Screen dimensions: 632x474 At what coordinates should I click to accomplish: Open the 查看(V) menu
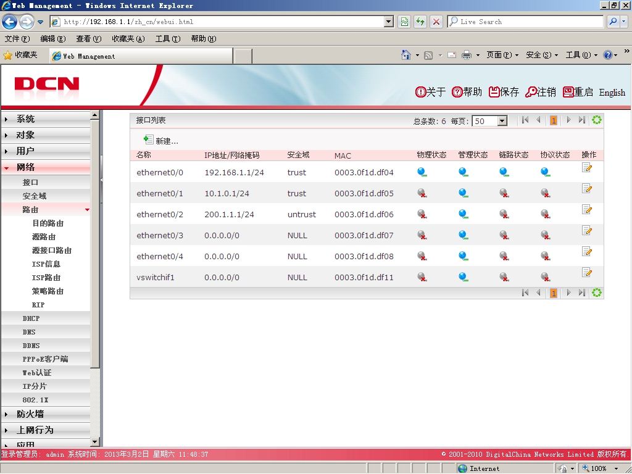click(x=89, y=39)
